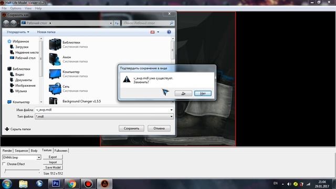Click Новая папка in dialog toolbar
336x189 pixels.
click(46, 32)
